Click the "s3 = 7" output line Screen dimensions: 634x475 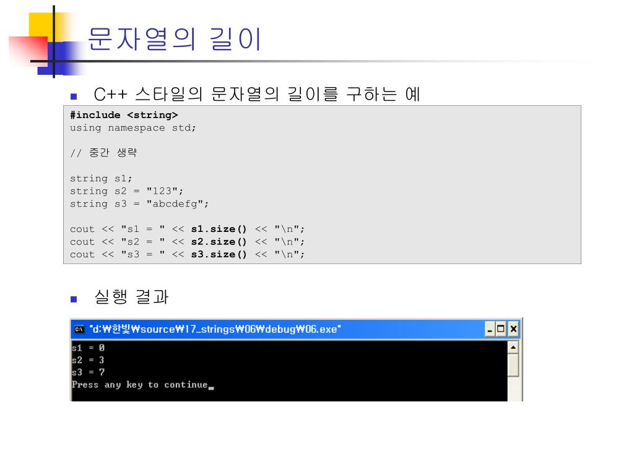click(x=88, y=372)
